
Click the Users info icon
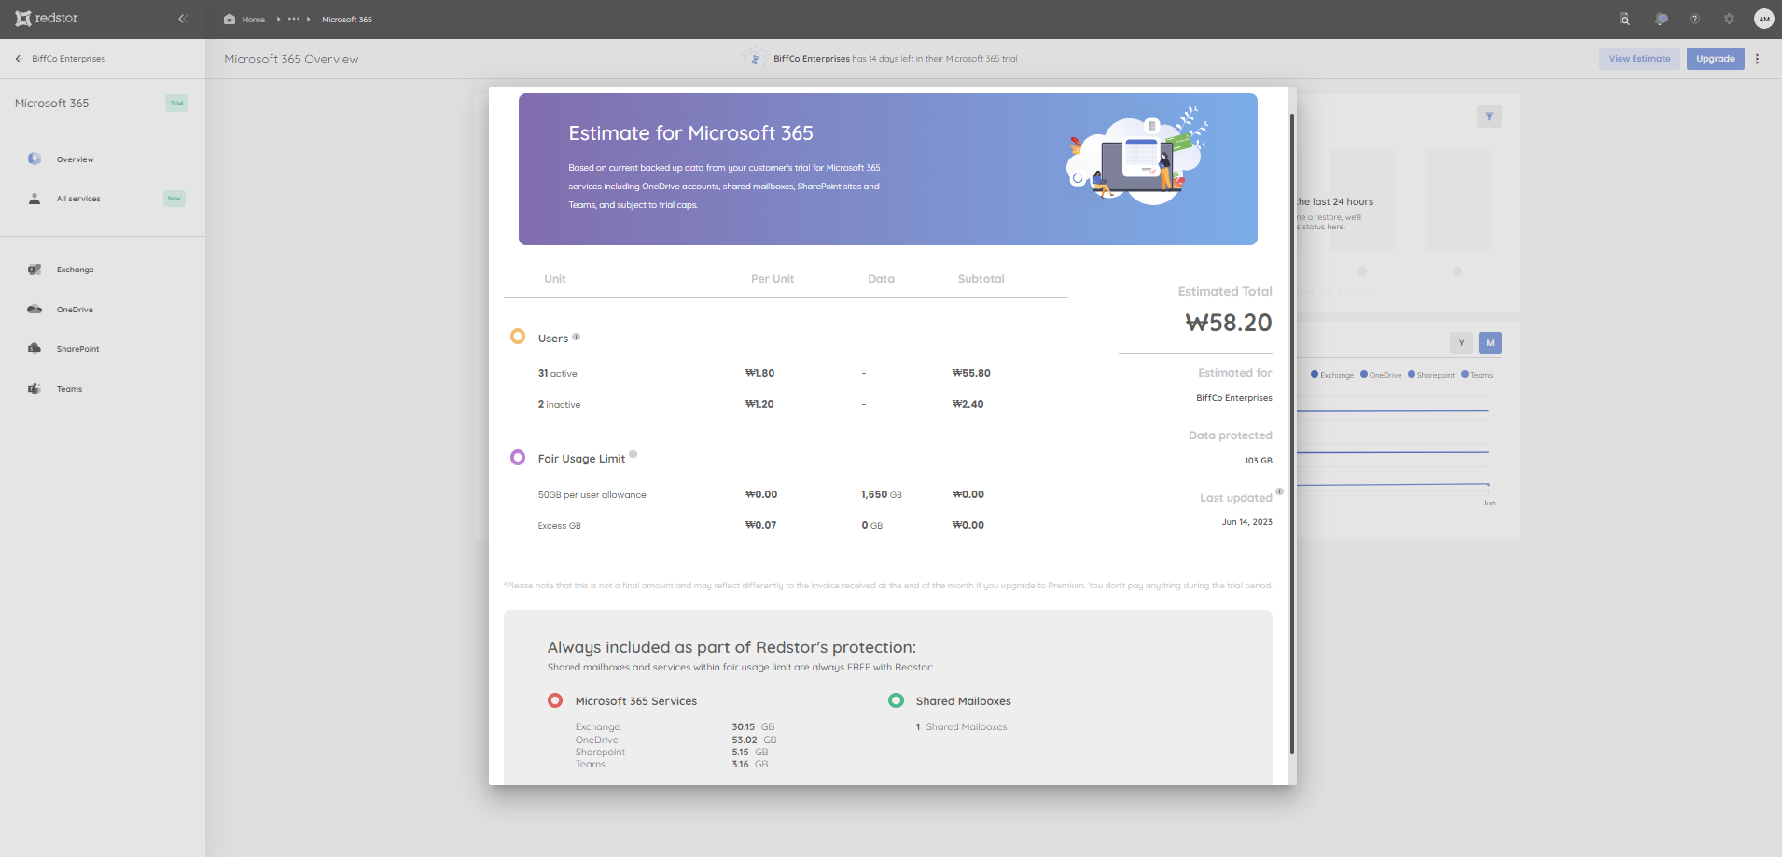(x=576, y=337)
